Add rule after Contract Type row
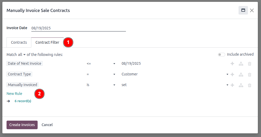The height and width of the screenshot is (137, 261). click(232, 75)
